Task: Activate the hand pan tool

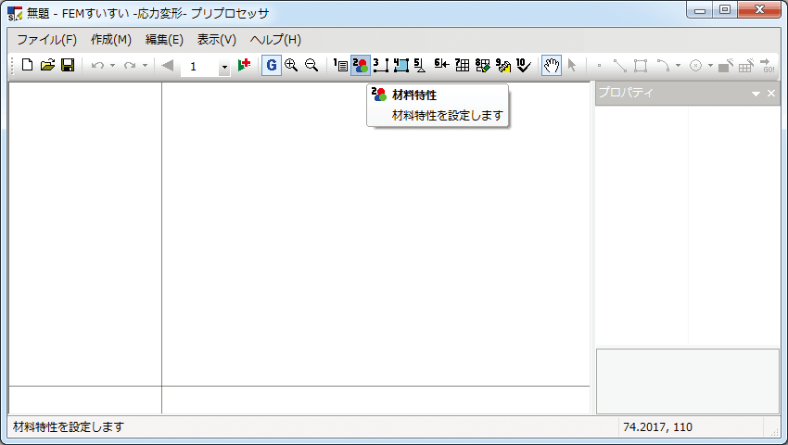Action: 552,66
